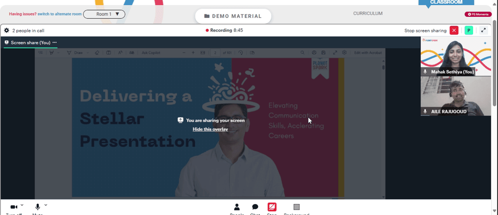498x215 pixels.
Task: Click the PDF page number field
Action: (x=215, y=53)
